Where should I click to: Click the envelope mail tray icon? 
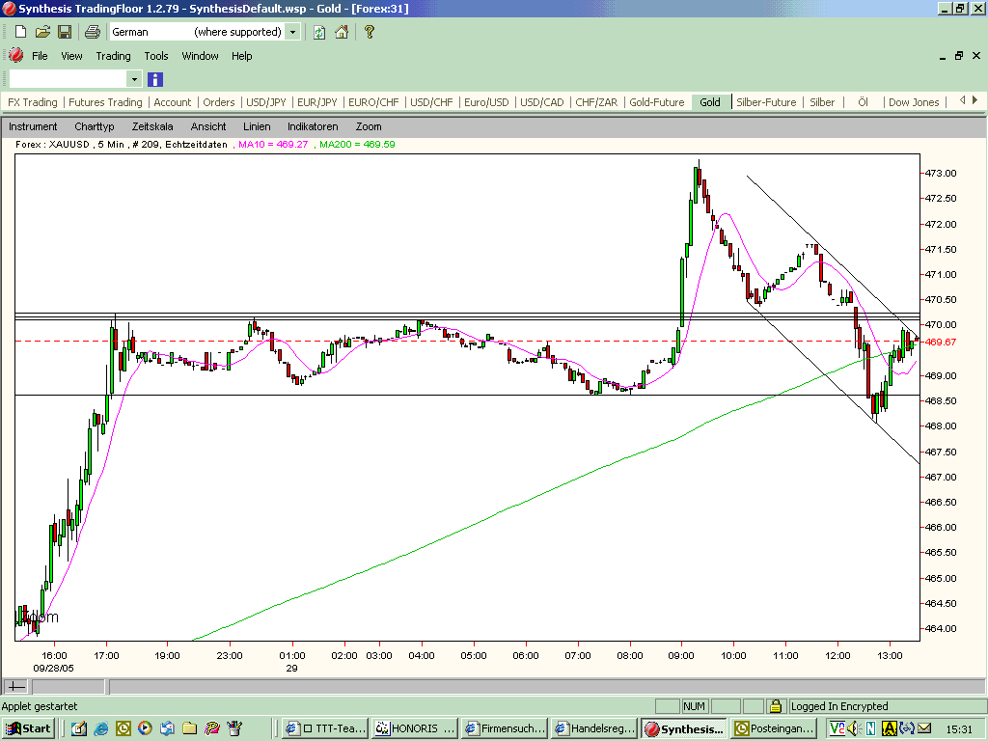(923, 728)
